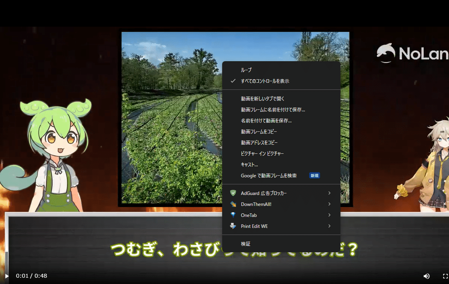Mute the video with the speaker icon

tap(426, 276)
